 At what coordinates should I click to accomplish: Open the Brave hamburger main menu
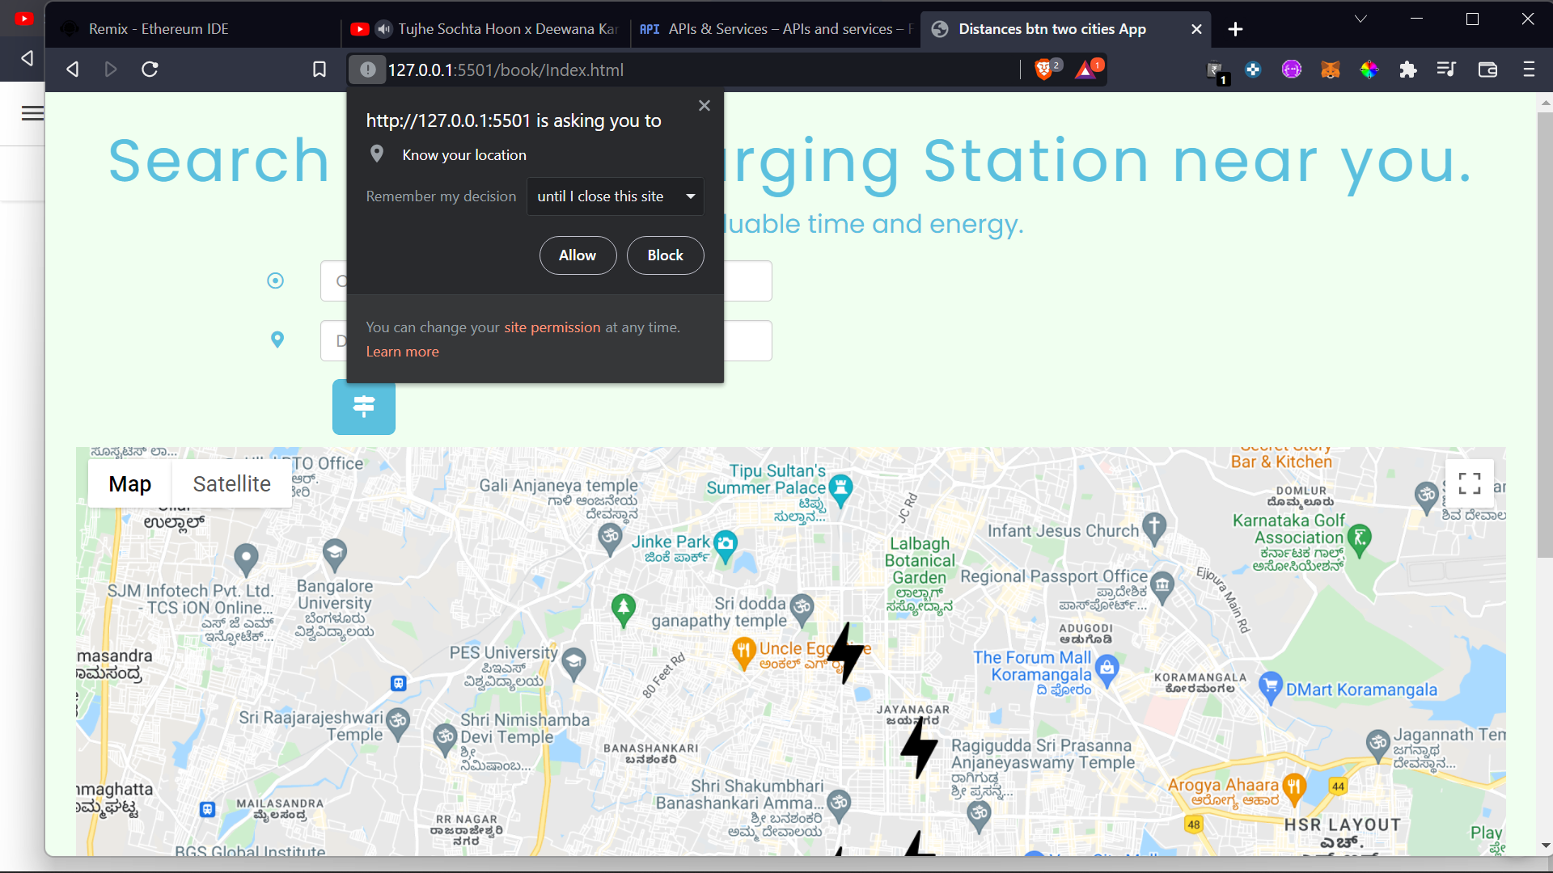click(x=1529, y=70)
